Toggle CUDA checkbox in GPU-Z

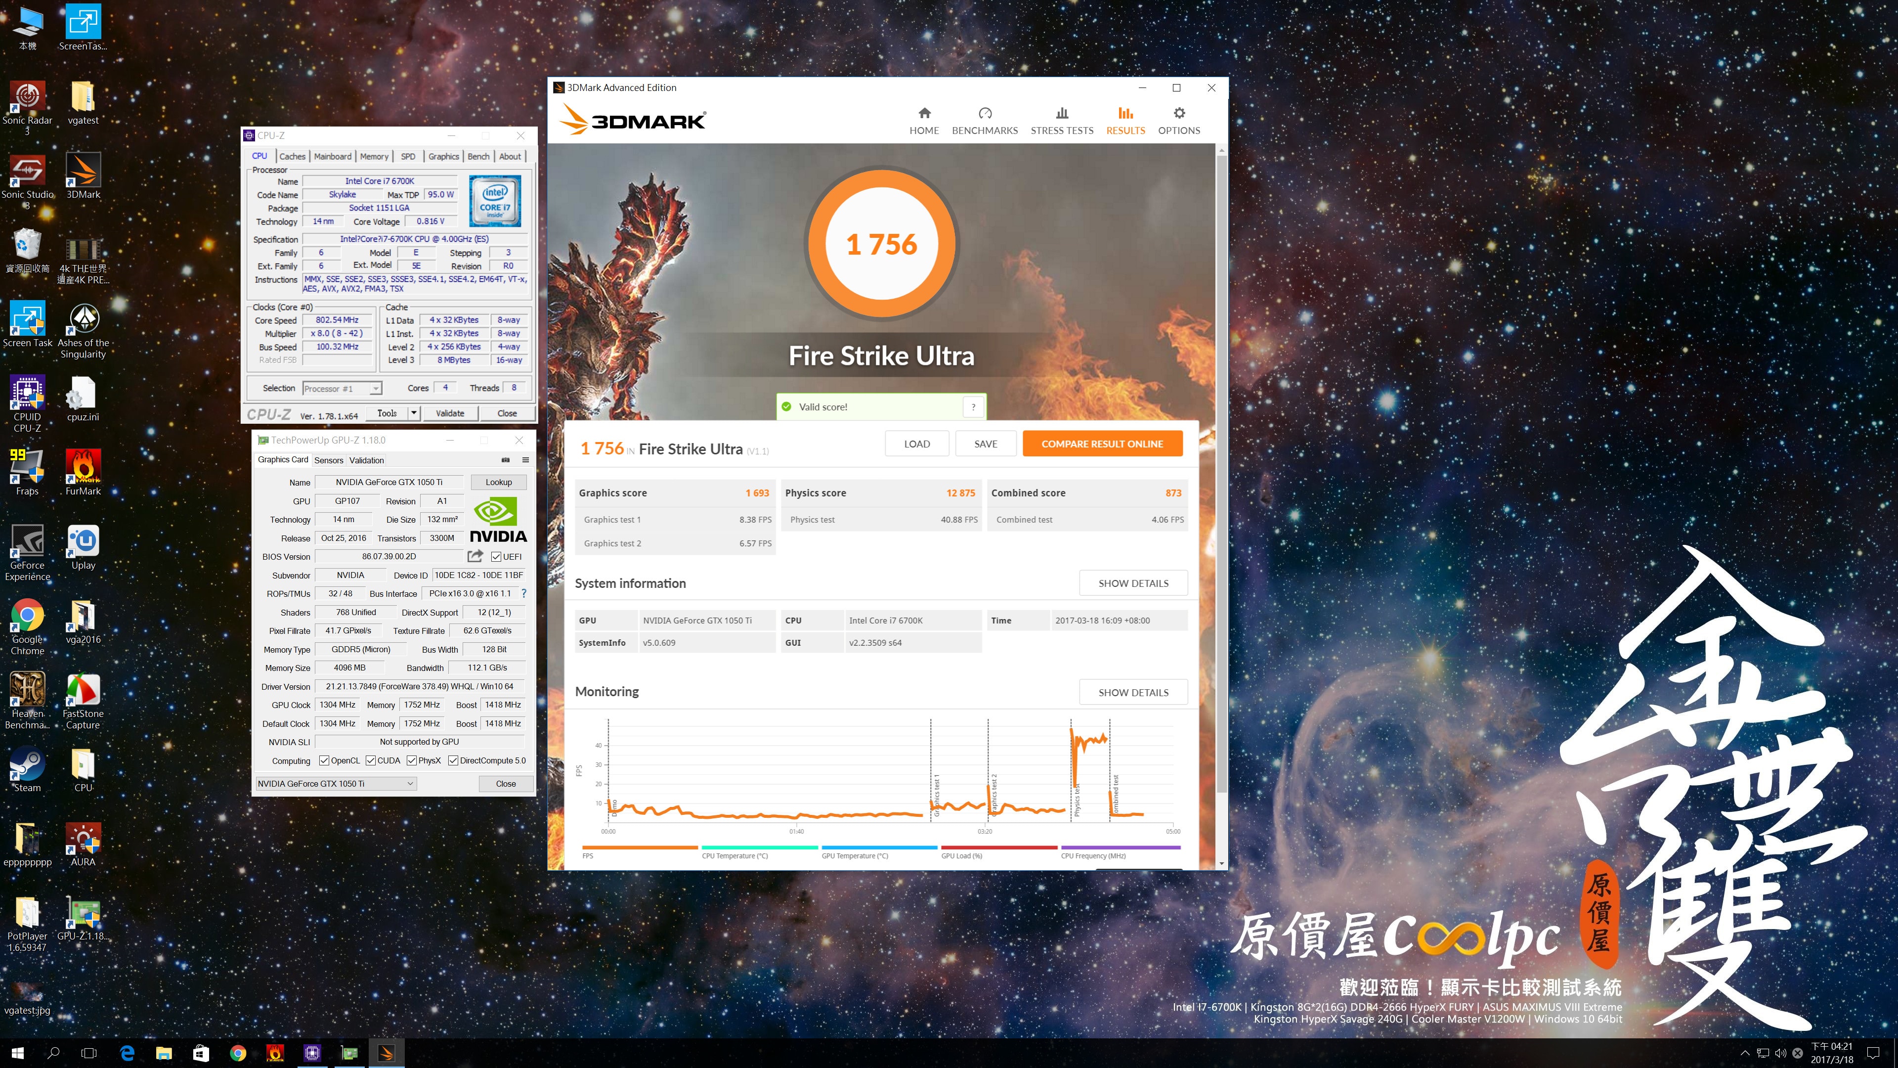(x=371, y=760)
